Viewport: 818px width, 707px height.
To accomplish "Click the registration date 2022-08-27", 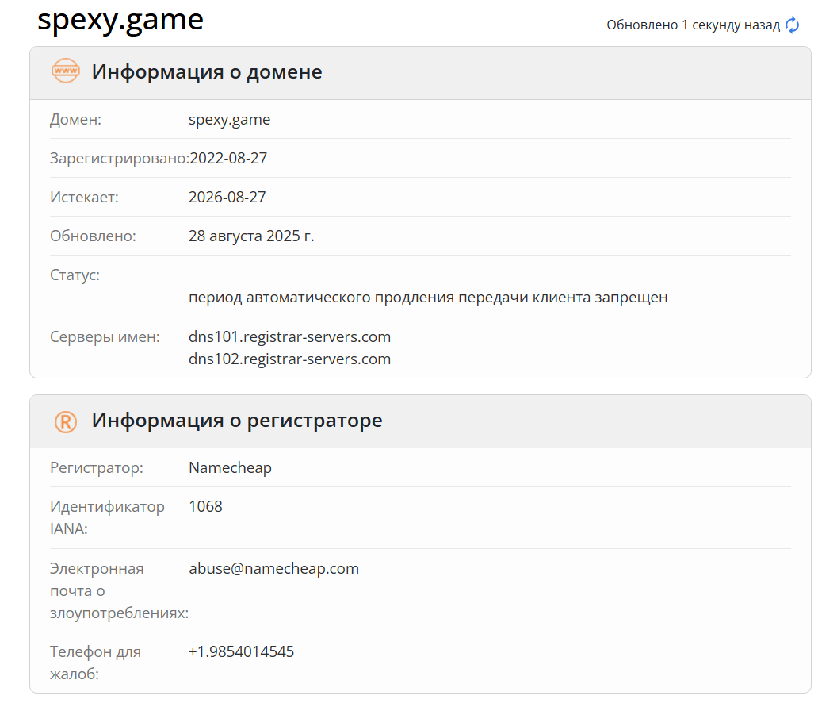I will tap(228, 158).
